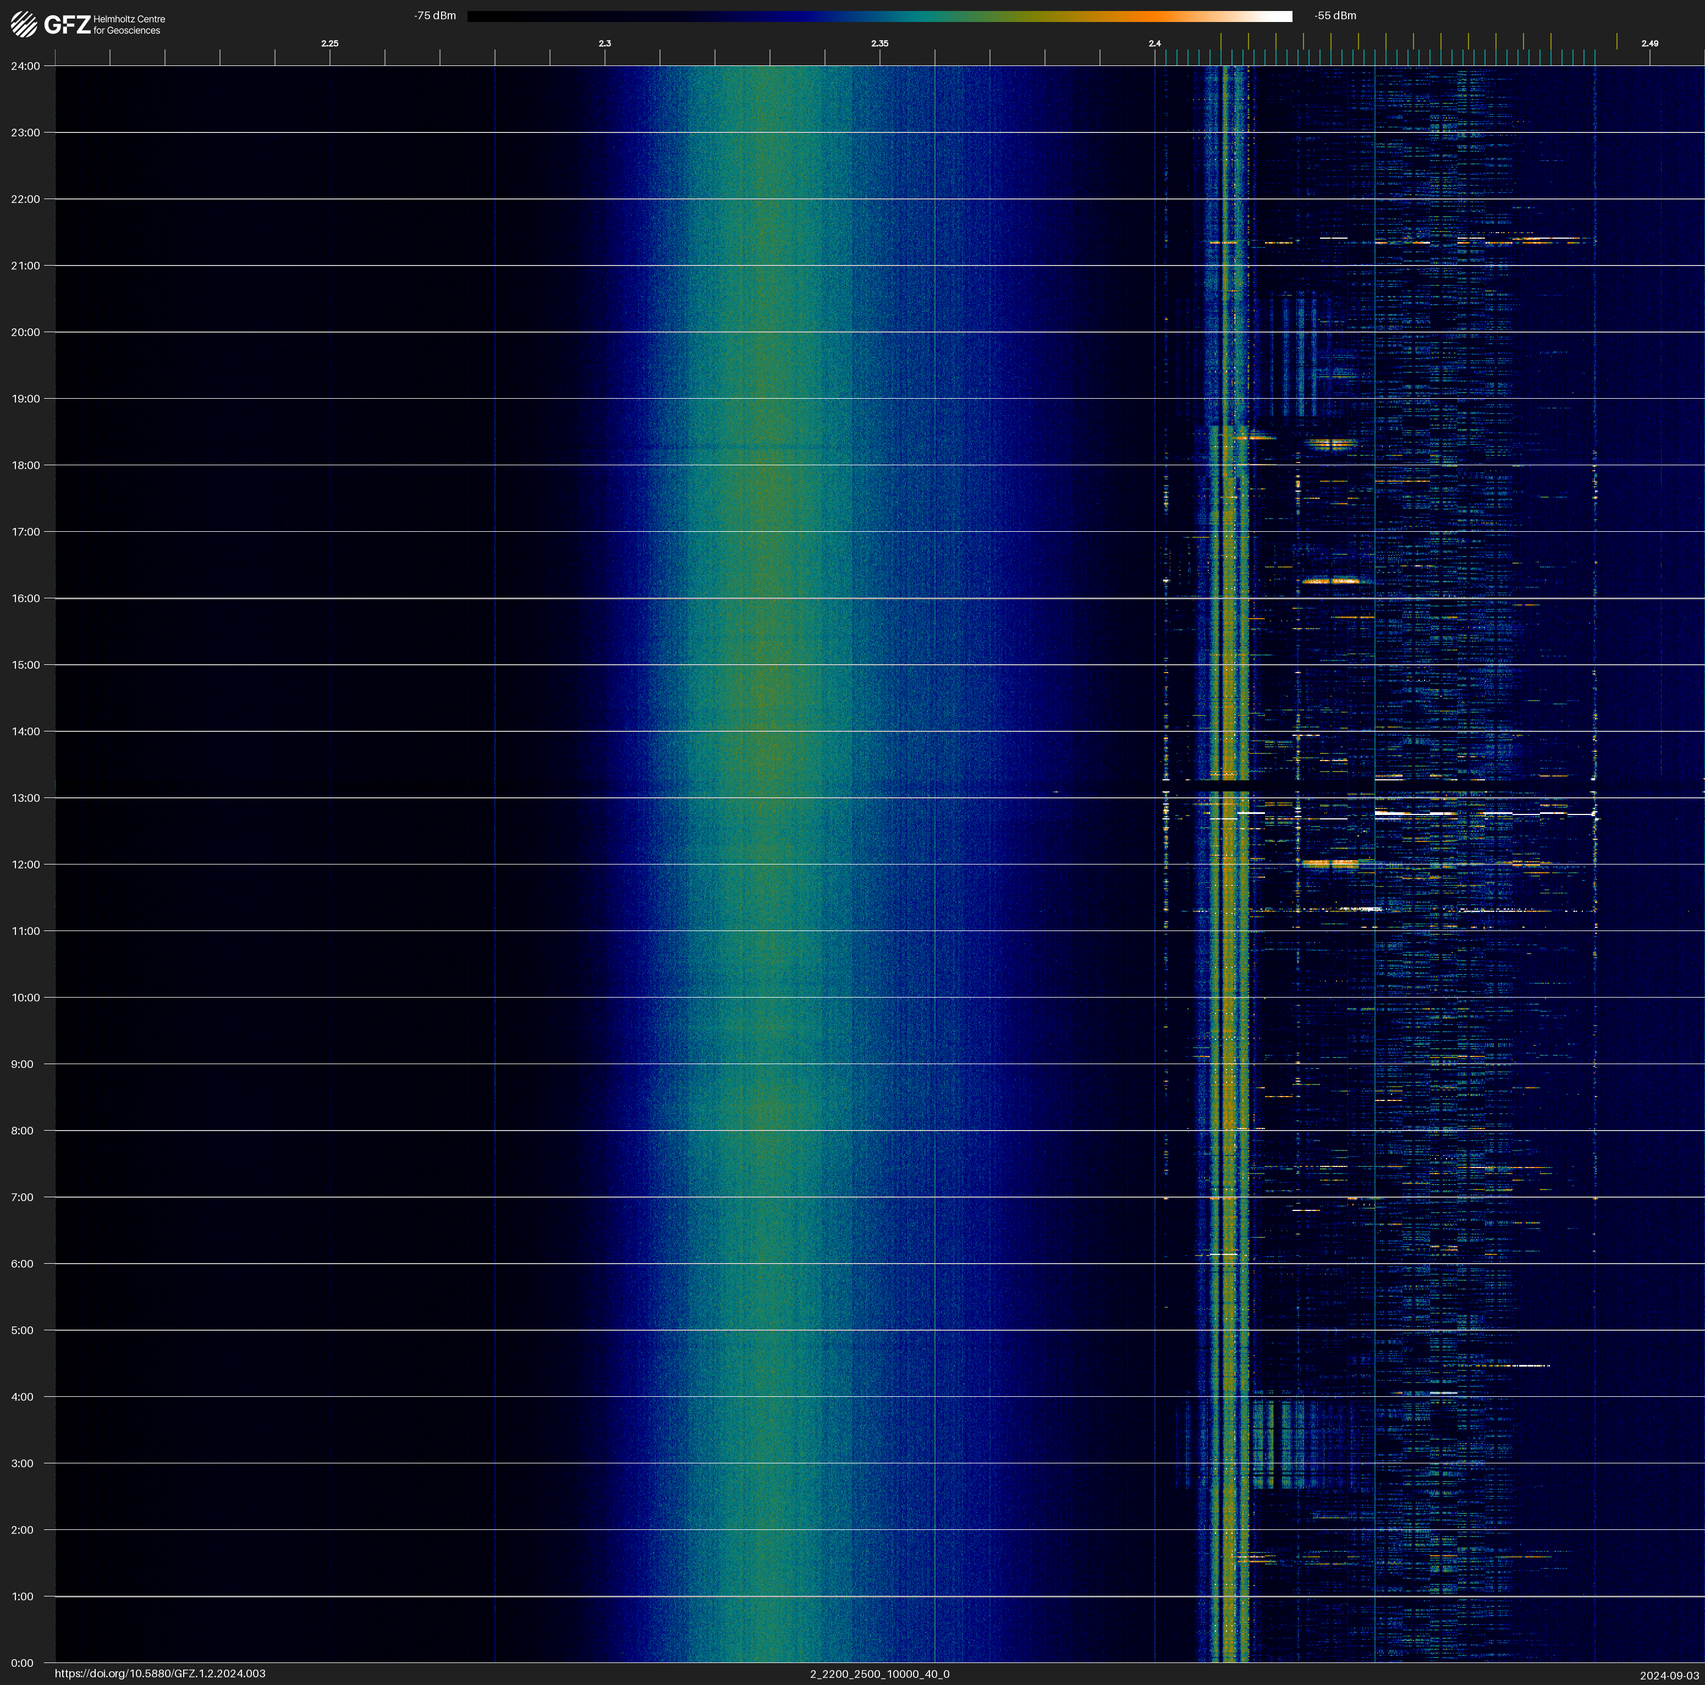Screen dimensions: 1705x1685
Task: Select the 21:00 time marker
Action: 25,266
